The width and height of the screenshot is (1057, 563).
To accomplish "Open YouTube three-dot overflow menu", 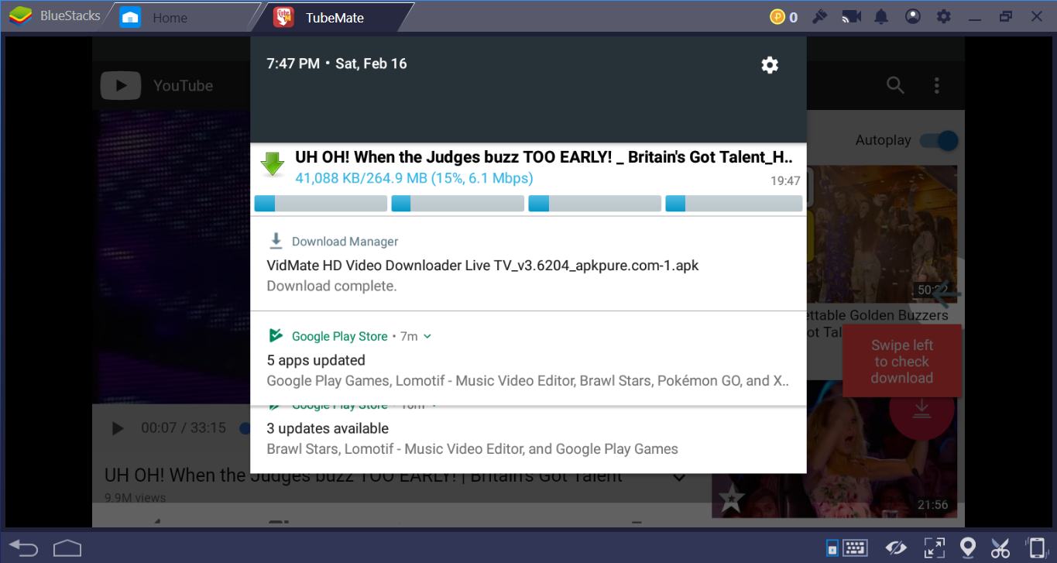I will tap(937, 85).
